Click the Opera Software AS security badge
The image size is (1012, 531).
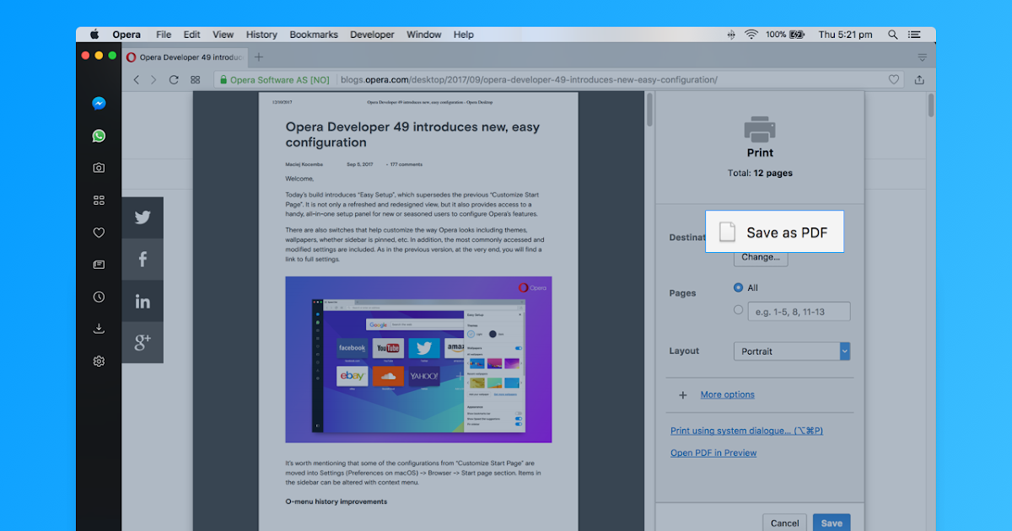[273, 79]
